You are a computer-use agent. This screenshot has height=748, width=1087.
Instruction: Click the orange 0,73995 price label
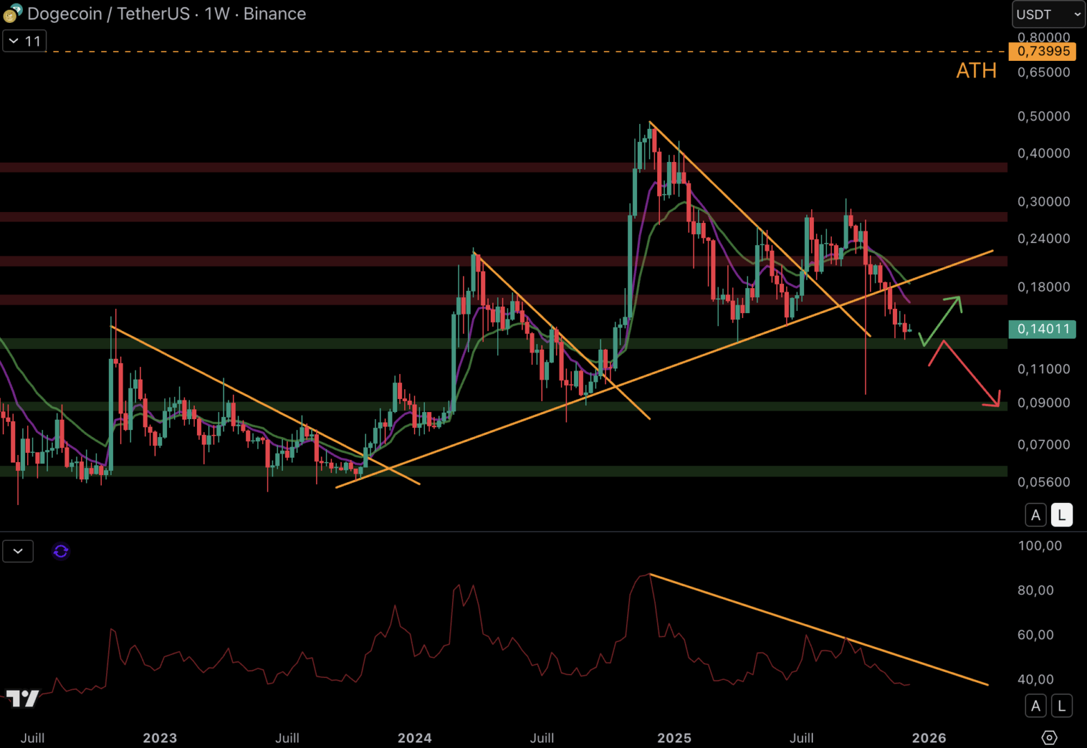click(1043, 51)
